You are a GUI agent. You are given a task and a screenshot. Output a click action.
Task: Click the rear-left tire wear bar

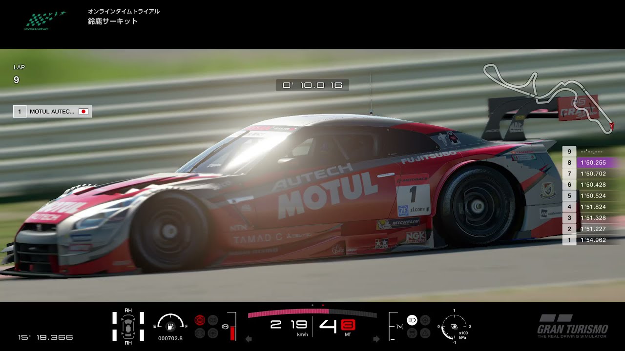[115, 335]
